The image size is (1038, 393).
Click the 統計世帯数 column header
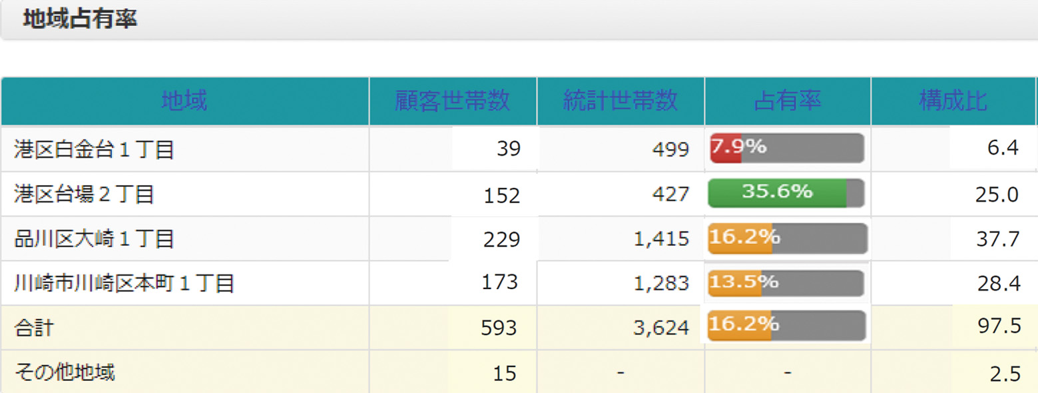(621, 101)
